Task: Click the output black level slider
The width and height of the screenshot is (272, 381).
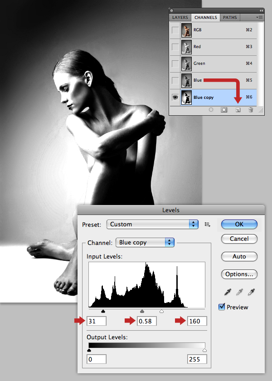Action: (x=89, y=350)
